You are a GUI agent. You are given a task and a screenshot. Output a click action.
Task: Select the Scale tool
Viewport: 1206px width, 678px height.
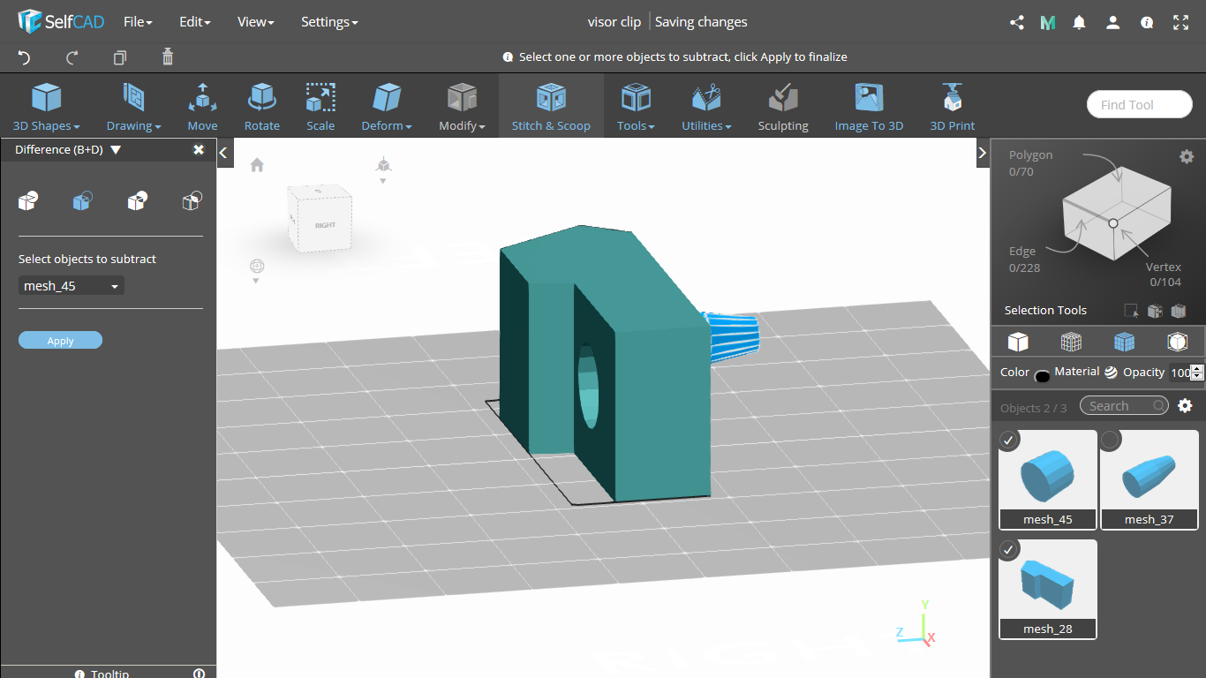(320, 106)
